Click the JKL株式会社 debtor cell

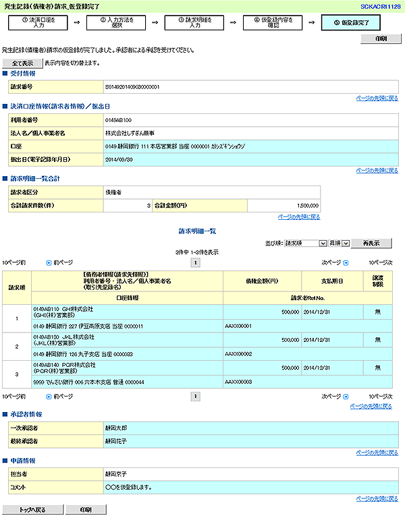(x=127, y=340)
